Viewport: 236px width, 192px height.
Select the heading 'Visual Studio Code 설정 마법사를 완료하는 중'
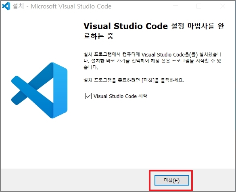[x=154, y=31]
